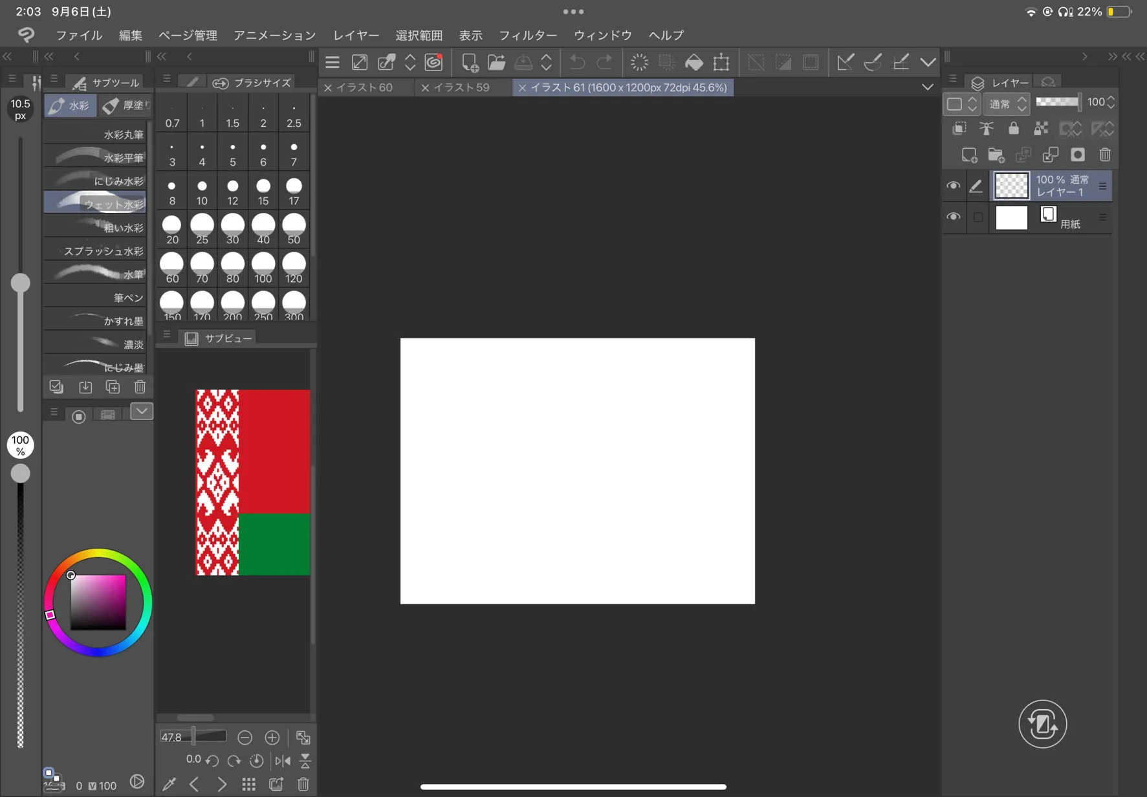The height and width of the screenshot is (797, 1147).
Task: Expand command bar overflow chevron
Action: (928, 62)
